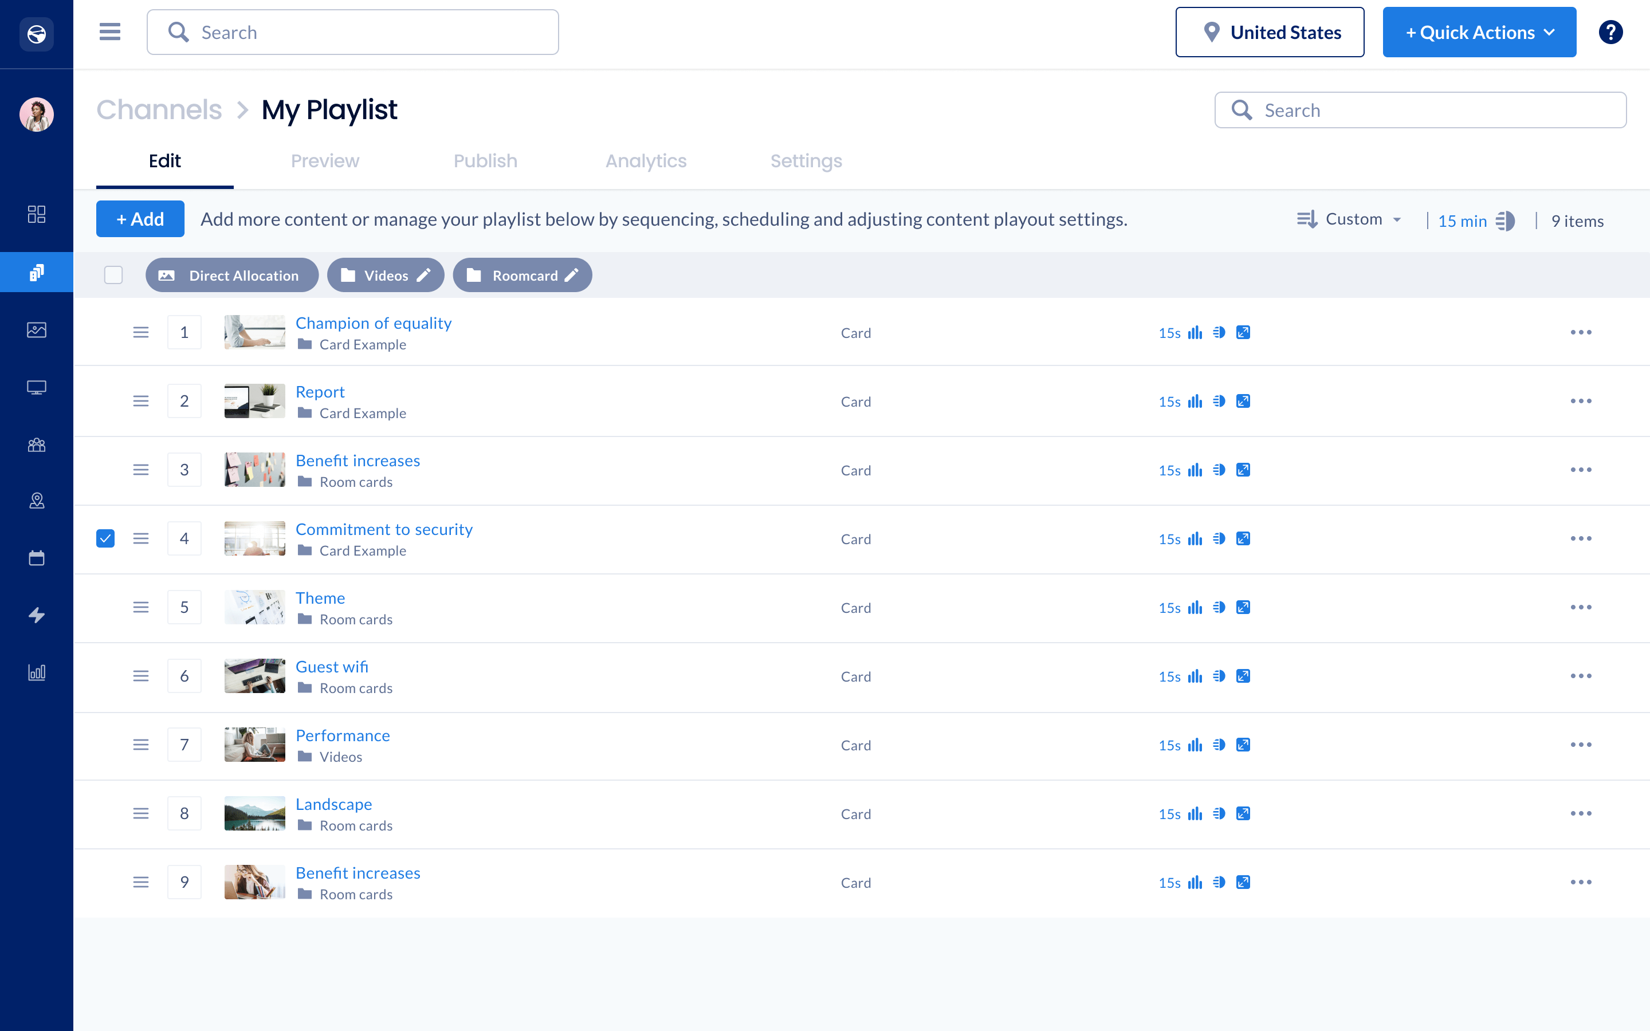The image size is (1650, 1031).
Task: Click the Landscape row thumbnail
Action: click(x=254, y=813)
